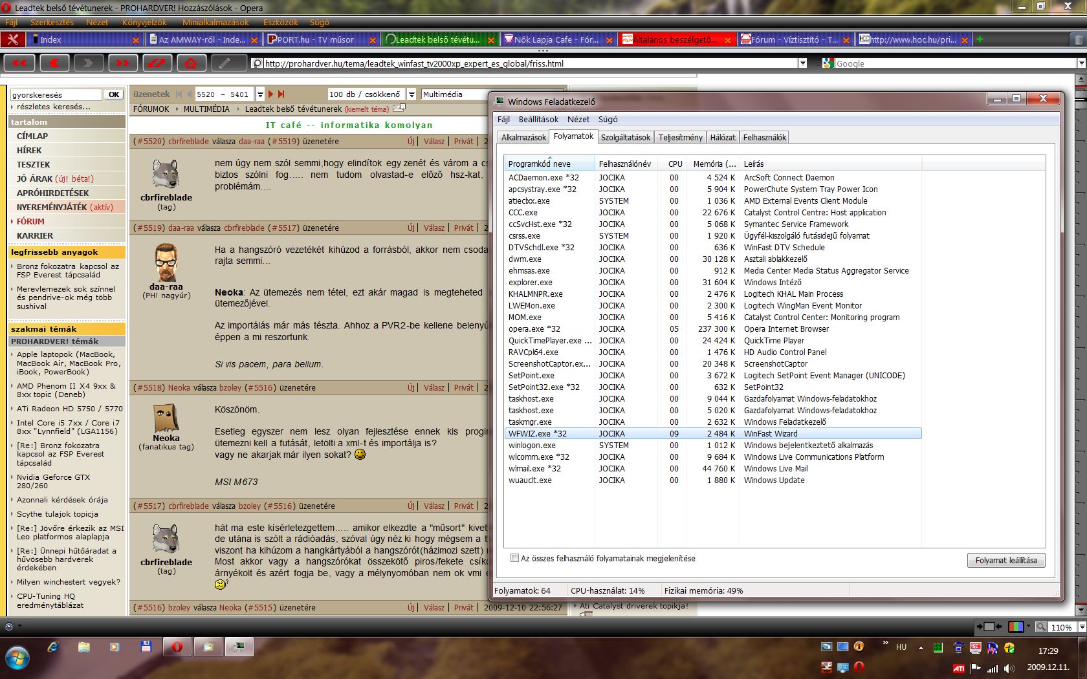The height and width of the screenshot is (679, 1087).
Task: Expand the address bar history dropdown
Action: coord(803,63)
